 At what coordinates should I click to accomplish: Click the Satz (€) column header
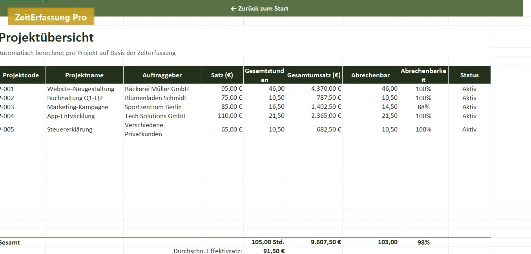[222, 75]
